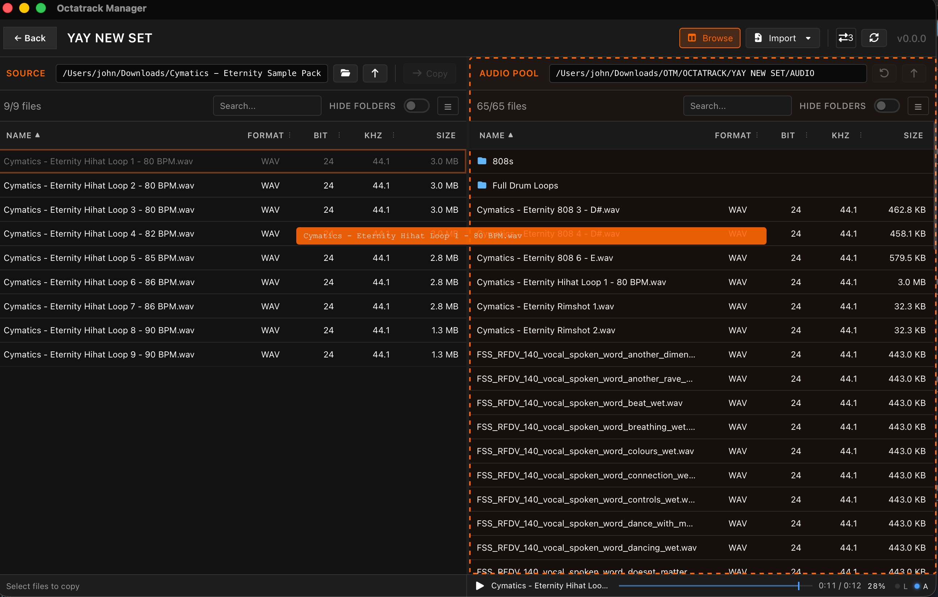Toggle Hide Folders in Audio Pool panel
This screenshot has height=597, width=938.
pos(887,106)
